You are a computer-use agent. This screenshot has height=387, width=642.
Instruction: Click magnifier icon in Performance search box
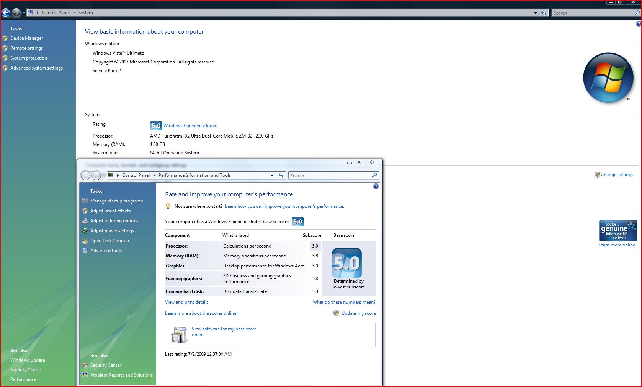click(374, 175)
